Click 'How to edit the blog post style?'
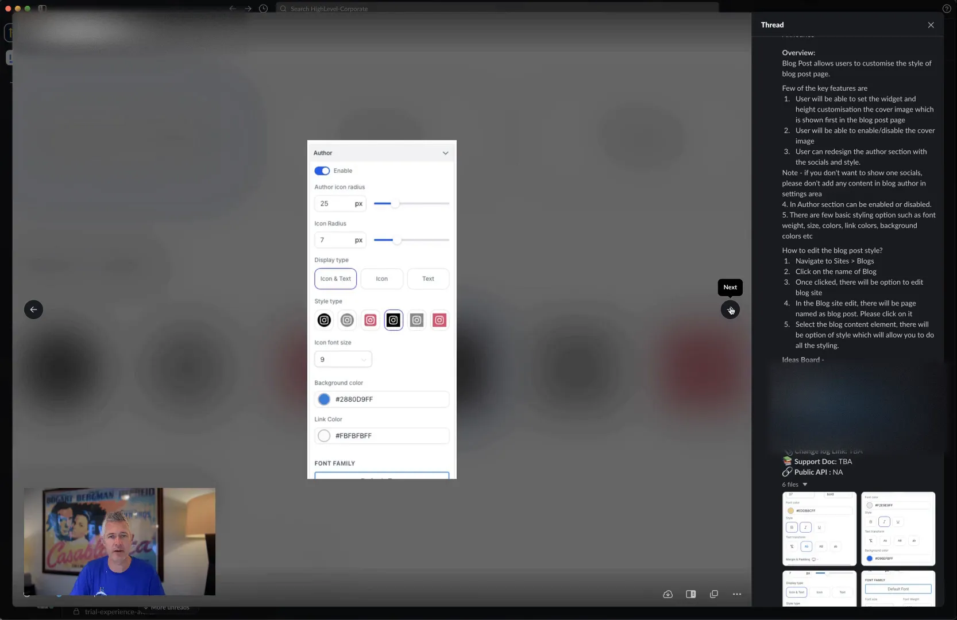This screenshot has height=620, width=957. click(x=832, y=250)
